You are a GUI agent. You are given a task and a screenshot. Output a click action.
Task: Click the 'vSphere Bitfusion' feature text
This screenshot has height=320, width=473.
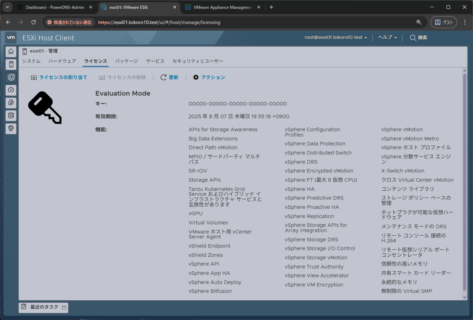coord(210,291)
